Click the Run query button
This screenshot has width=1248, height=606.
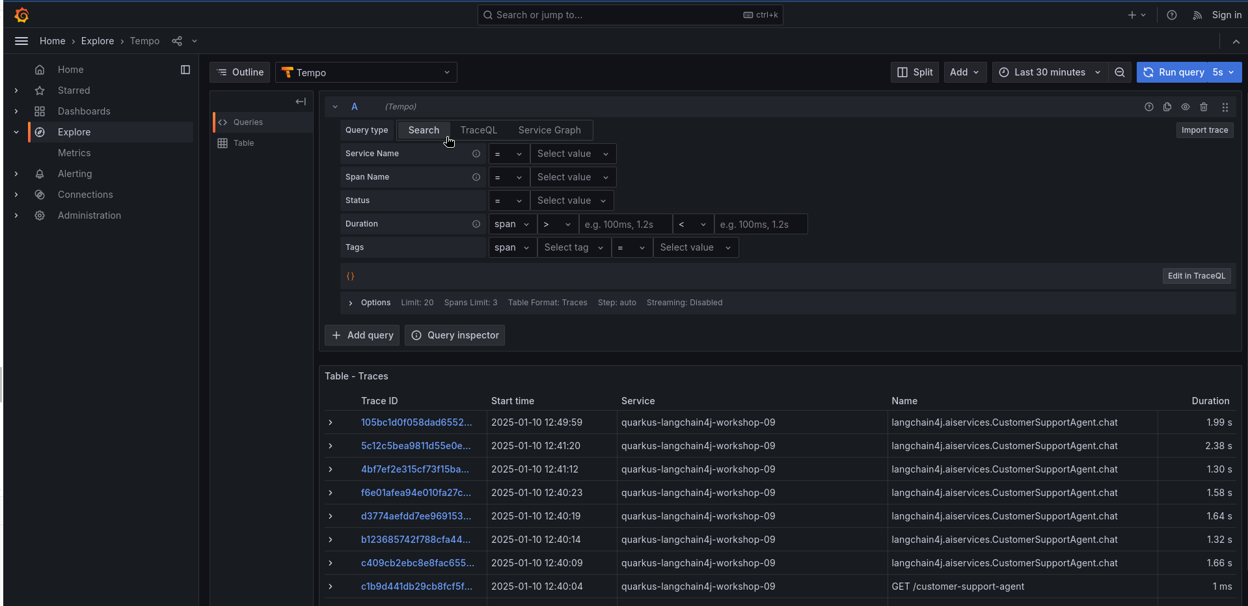(1174, 72)
